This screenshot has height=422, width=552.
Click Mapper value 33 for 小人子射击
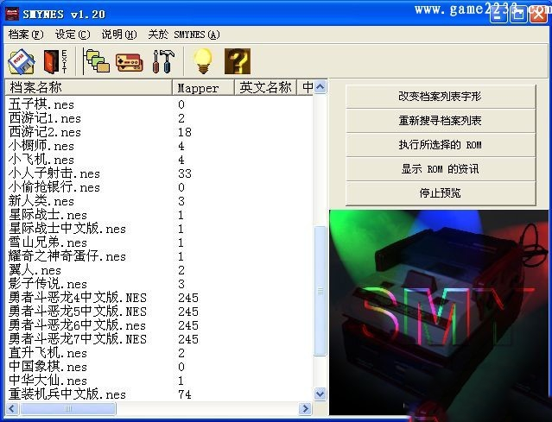coord(185,173)
